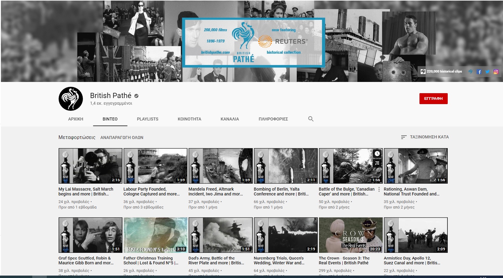Open the Rationing, Aswan Dam video thumbnail
Screen dimensions: 503x278
pos(416,166)
